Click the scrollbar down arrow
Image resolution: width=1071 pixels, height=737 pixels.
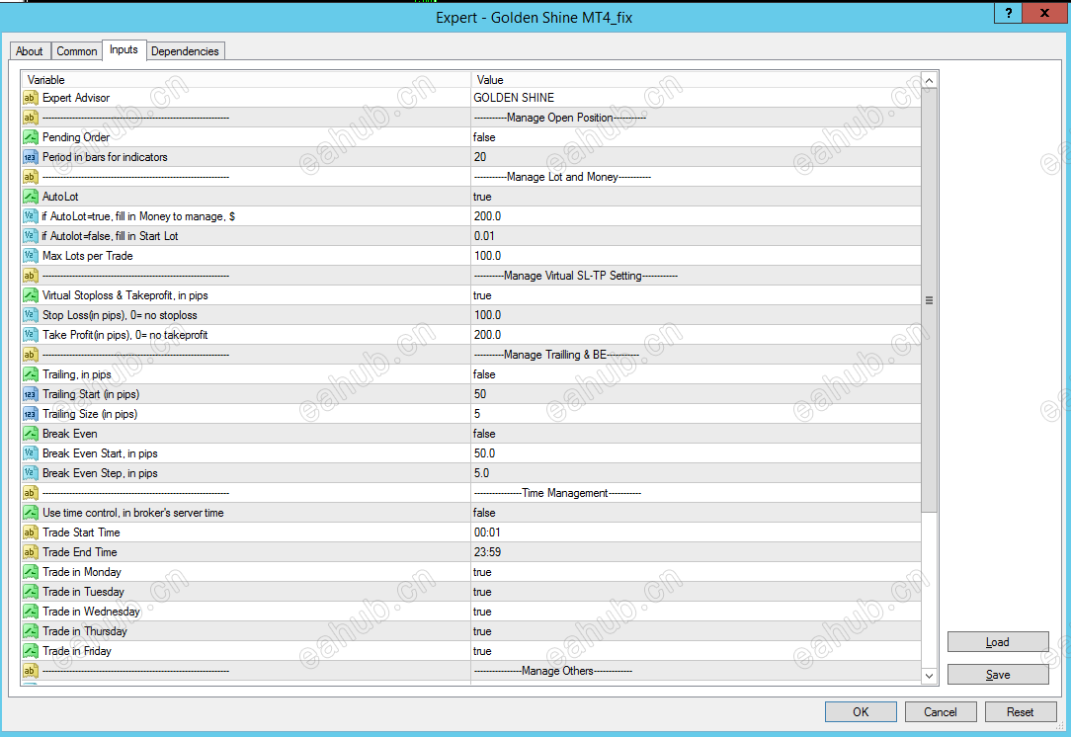click(929, 676)
